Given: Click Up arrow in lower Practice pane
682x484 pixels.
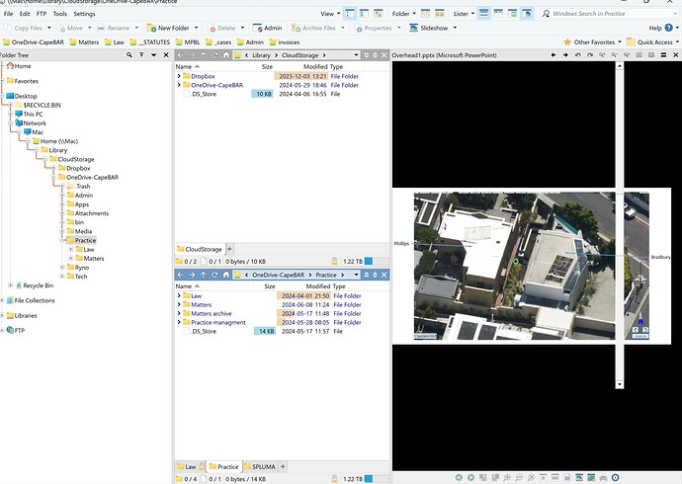Looking at the screenshot, I should [204, 275].
